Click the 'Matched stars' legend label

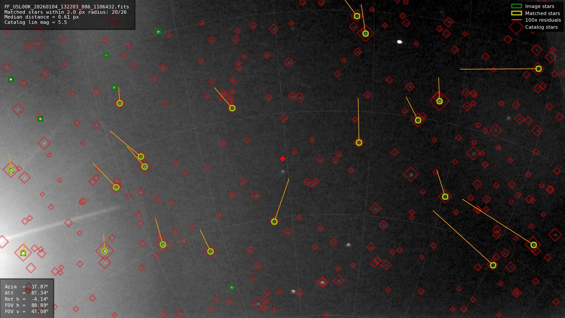point(541,13)
